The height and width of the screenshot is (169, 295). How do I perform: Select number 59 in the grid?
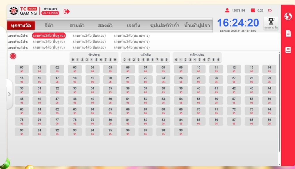[269, 101]
